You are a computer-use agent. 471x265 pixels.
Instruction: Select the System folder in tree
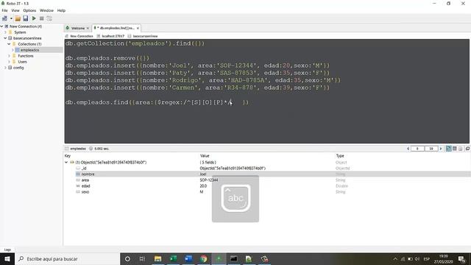[x=20, y=32]
